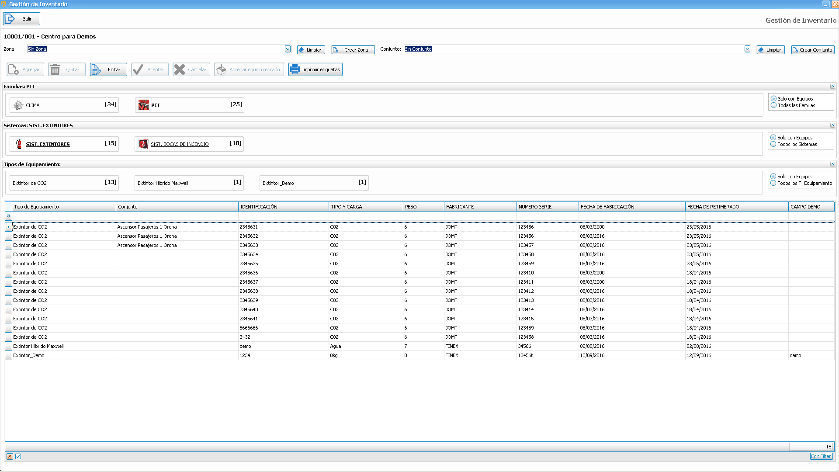Click IDENTIFICACIÓN filter row input
839x472 pixels.
point(284,216)
